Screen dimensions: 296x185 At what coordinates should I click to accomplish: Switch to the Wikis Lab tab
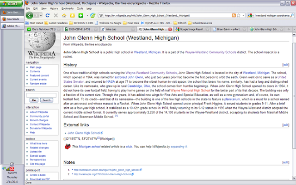(x=118, y=29)
